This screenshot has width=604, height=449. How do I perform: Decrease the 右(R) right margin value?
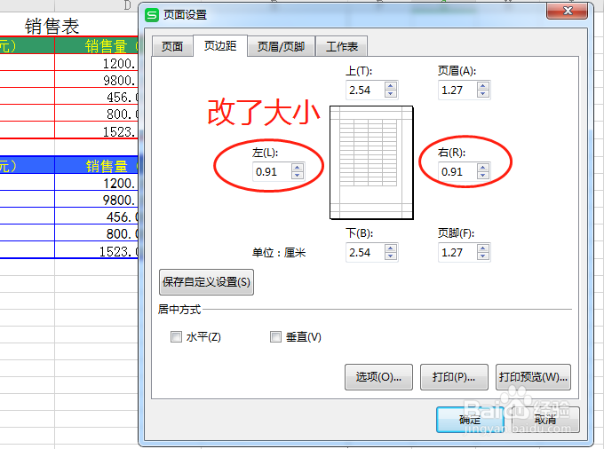tap(483, 176)
